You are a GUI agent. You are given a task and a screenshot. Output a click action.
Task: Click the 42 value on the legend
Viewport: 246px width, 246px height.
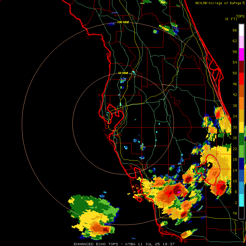tap(235, 95)
